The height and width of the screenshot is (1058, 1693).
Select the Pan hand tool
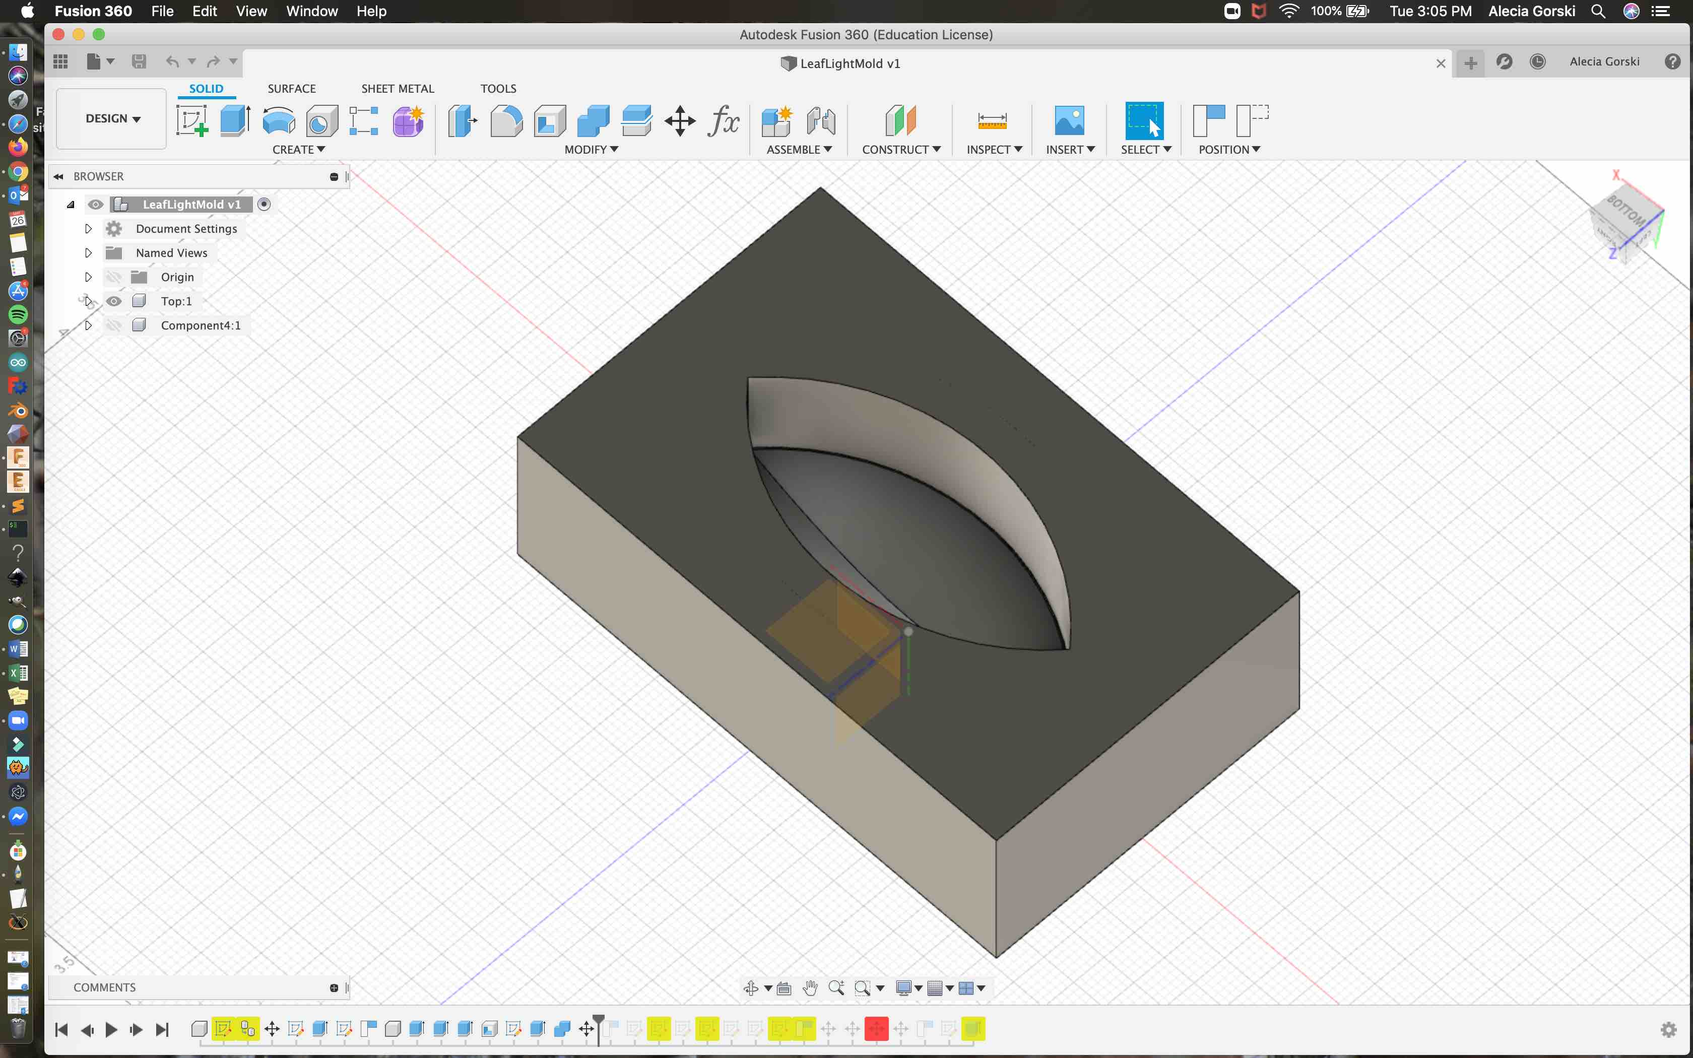(810, 987)
